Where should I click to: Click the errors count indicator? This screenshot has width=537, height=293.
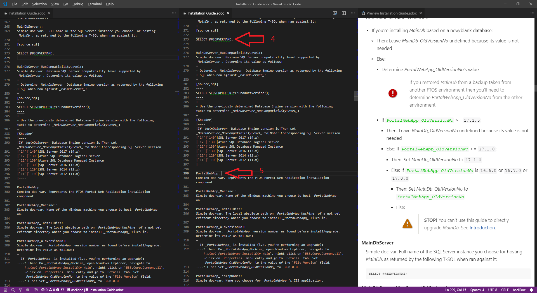44,290
